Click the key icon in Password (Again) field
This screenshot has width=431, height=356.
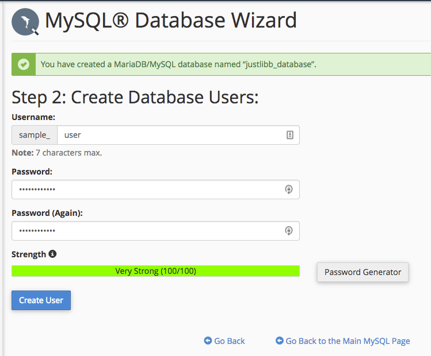pos(289,231)
